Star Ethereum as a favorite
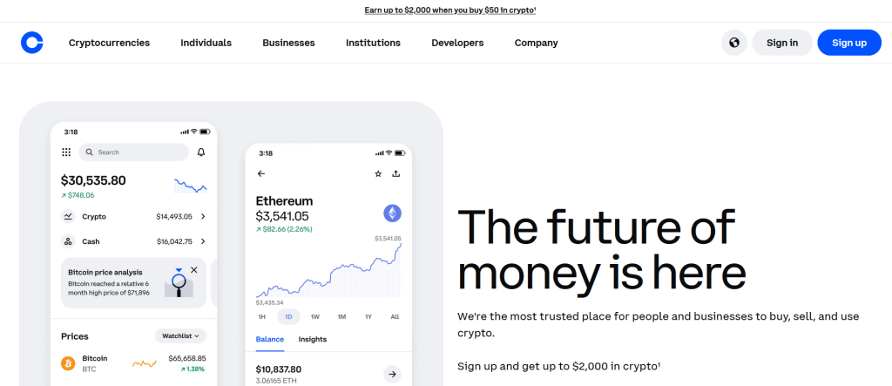The height and width of the screenshot is (386, 892). [x=378, y=173]
